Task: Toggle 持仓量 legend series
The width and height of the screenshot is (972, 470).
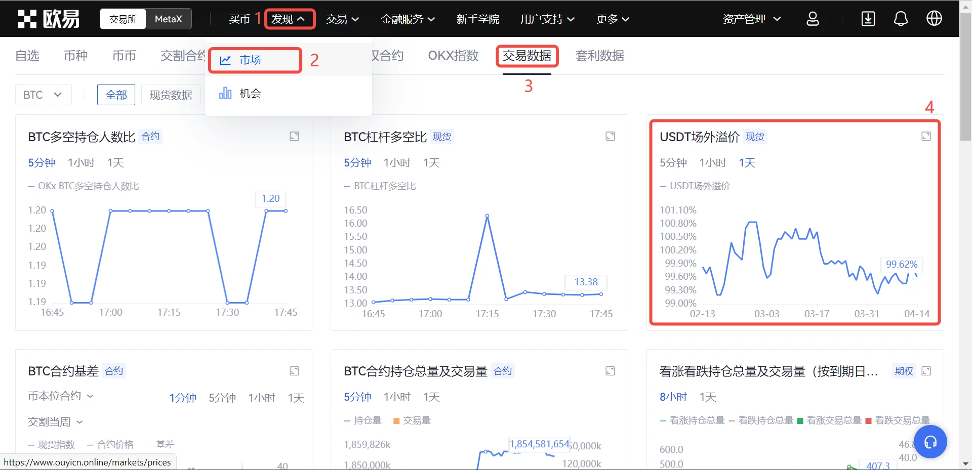Action: [362, 420]
